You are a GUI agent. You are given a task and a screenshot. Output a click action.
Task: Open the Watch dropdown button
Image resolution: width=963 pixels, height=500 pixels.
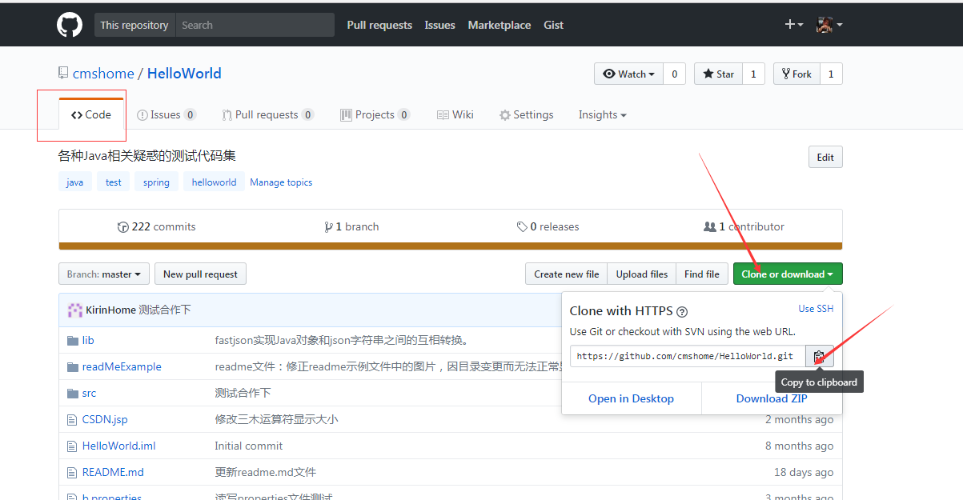point(628,74)
